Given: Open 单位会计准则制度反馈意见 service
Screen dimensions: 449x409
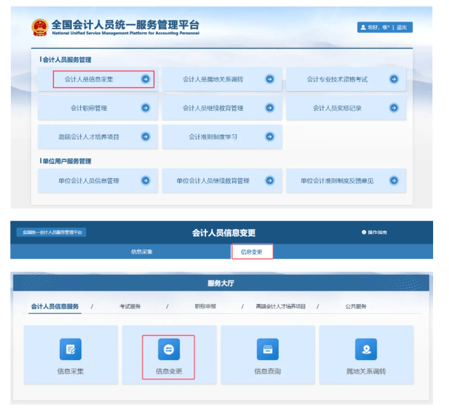Looking at the screenshot, I should click(x=337, y=181).
